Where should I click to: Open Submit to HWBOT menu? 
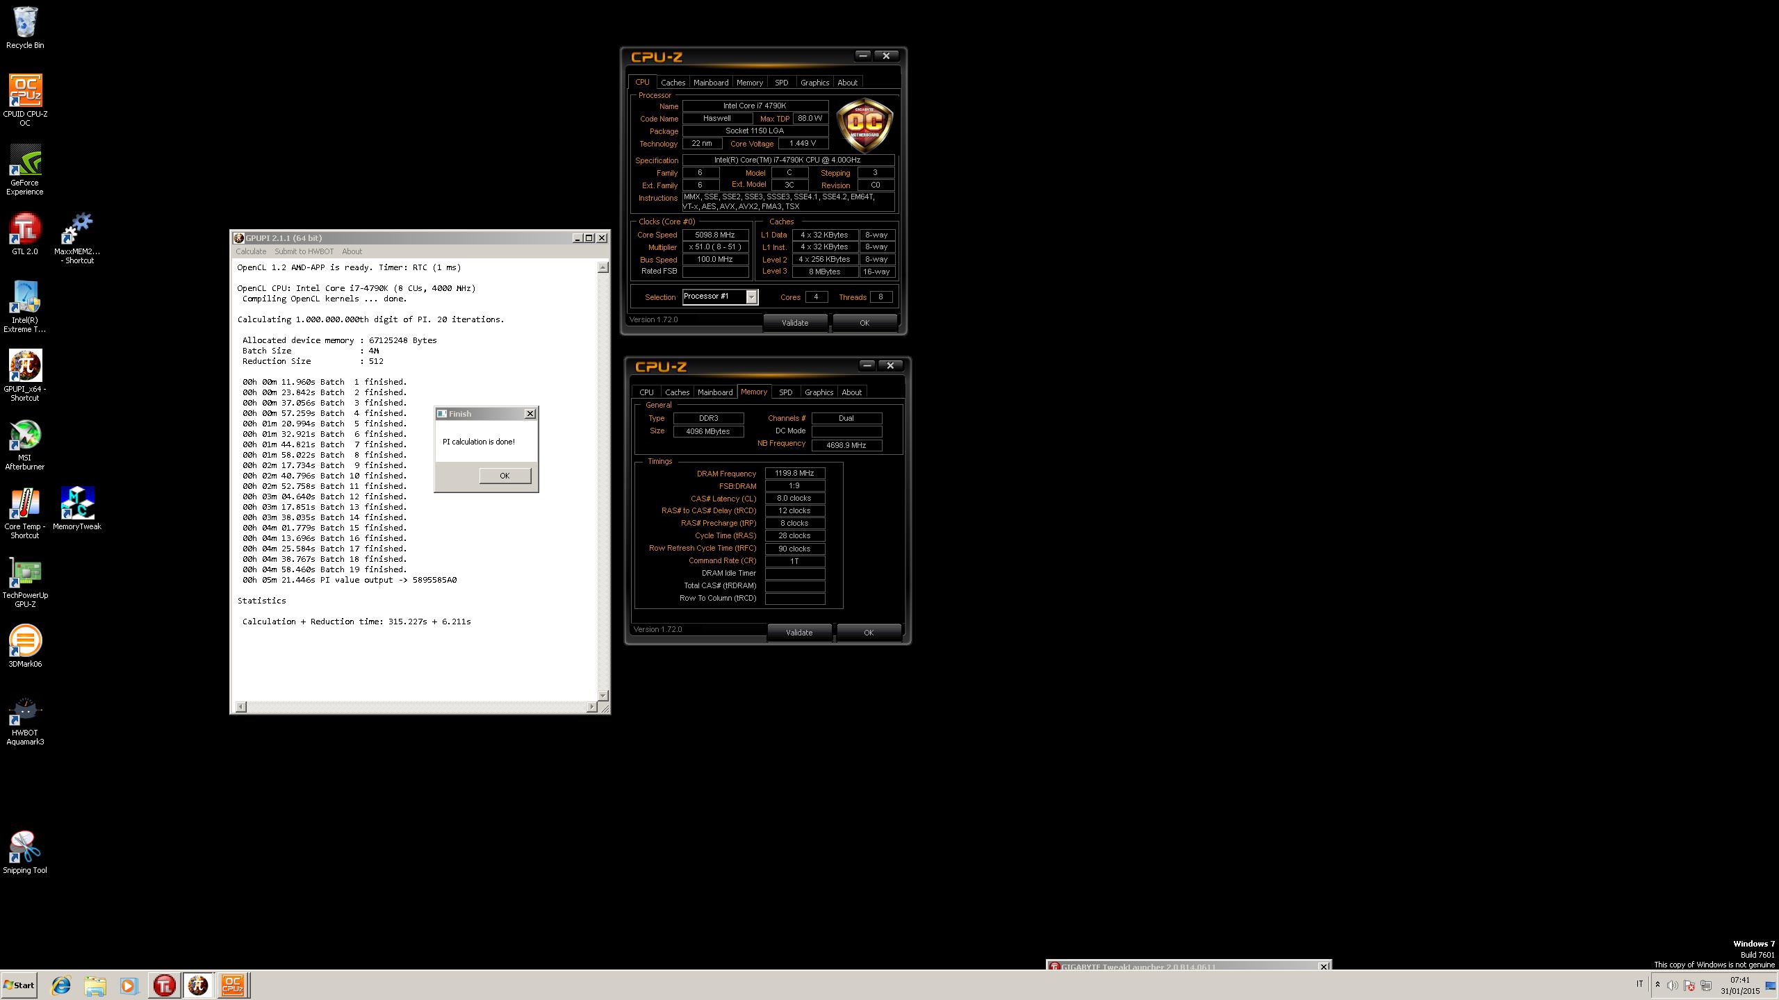coord(304,251)
